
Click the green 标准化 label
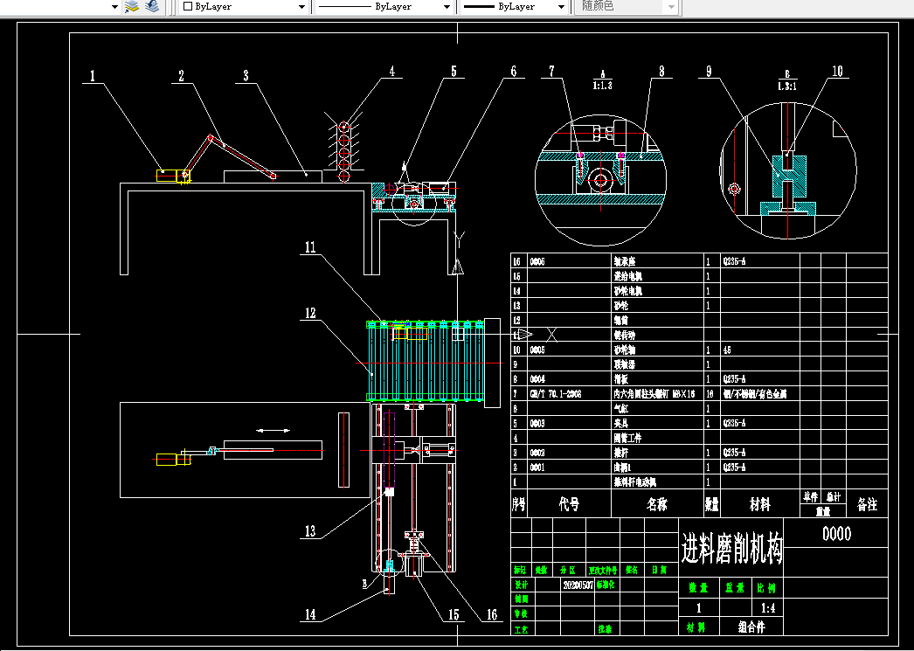[606, 585]
